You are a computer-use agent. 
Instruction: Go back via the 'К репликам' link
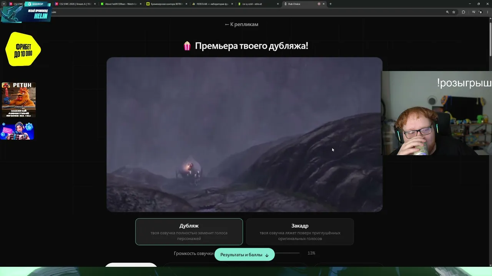point(241,25)
